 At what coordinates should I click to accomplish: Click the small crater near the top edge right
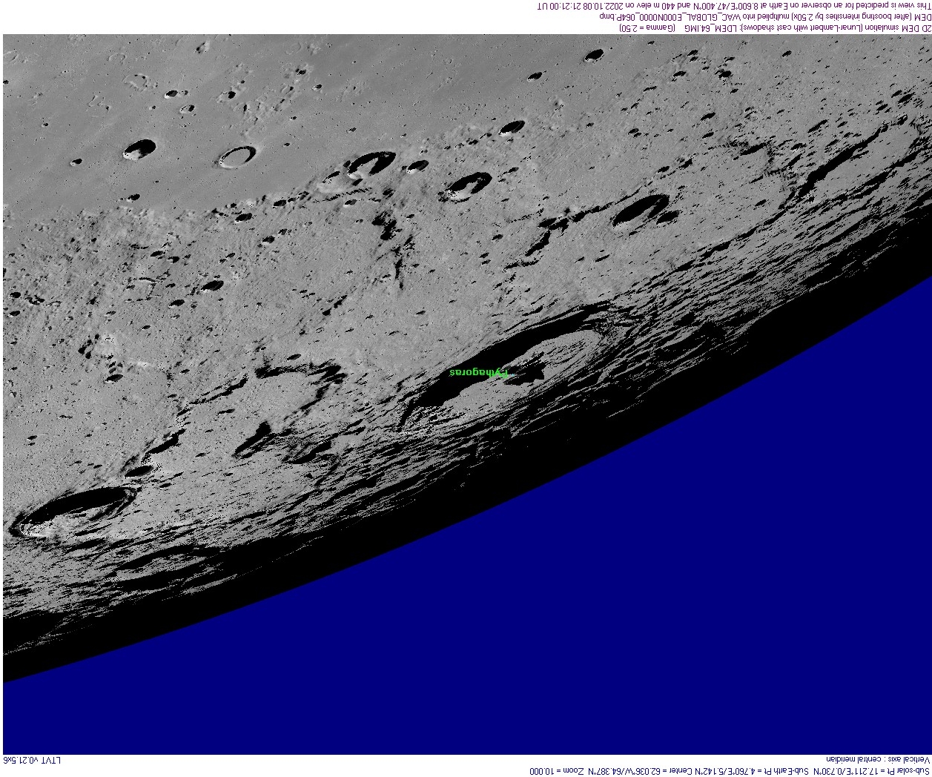pyautogui.click(x=593, y=56)
